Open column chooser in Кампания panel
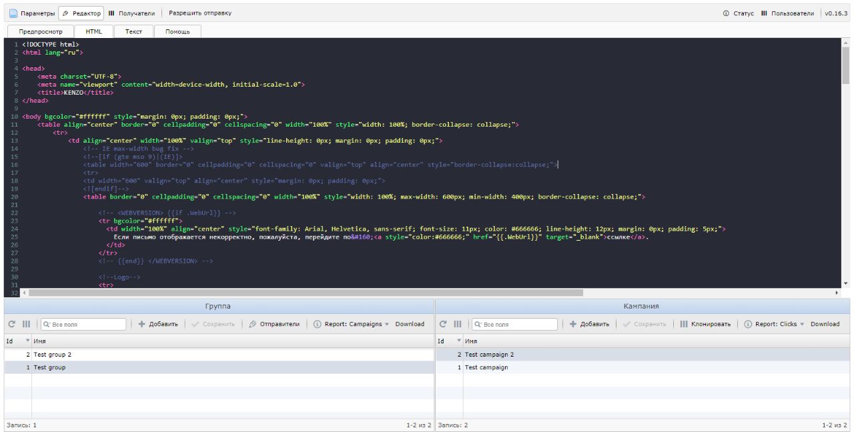Image resolution: width=854 pixels, height=432 pixels. pos(458,324)
